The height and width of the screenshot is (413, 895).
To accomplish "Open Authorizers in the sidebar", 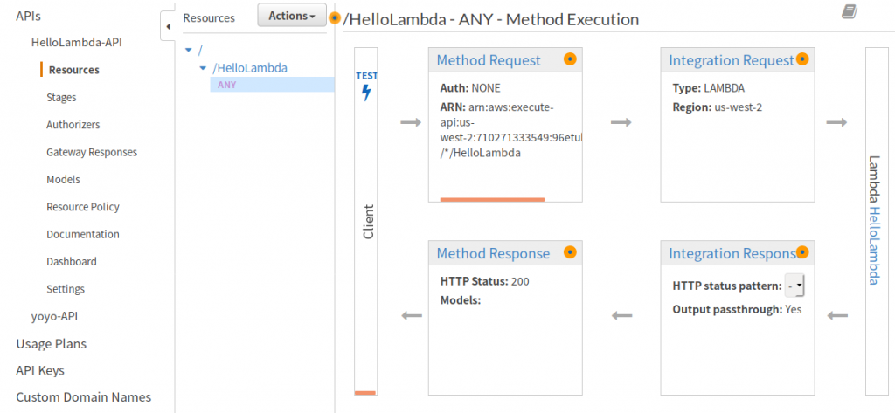I will 73,125.
